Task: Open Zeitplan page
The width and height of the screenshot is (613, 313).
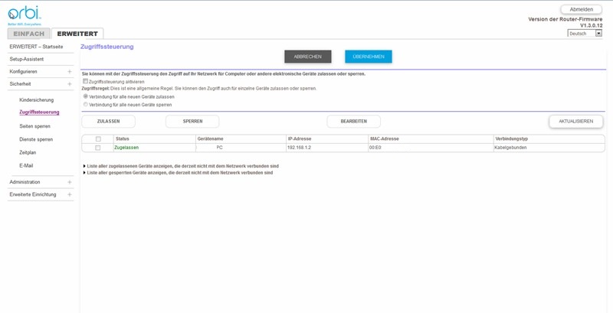Action: tap(28, 152)
